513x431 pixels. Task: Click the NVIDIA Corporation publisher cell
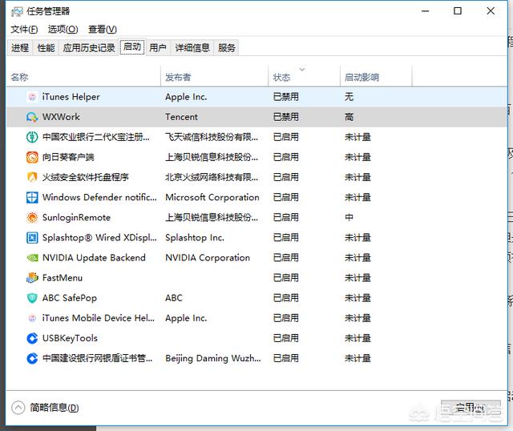[208, 258]
